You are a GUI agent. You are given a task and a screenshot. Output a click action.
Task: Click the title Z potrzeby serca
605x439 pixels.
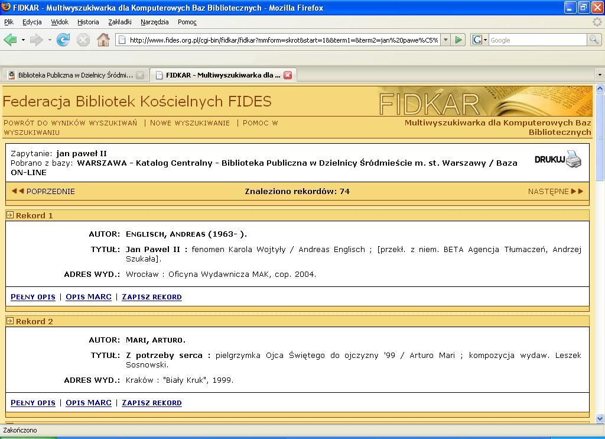coord(164,355)
